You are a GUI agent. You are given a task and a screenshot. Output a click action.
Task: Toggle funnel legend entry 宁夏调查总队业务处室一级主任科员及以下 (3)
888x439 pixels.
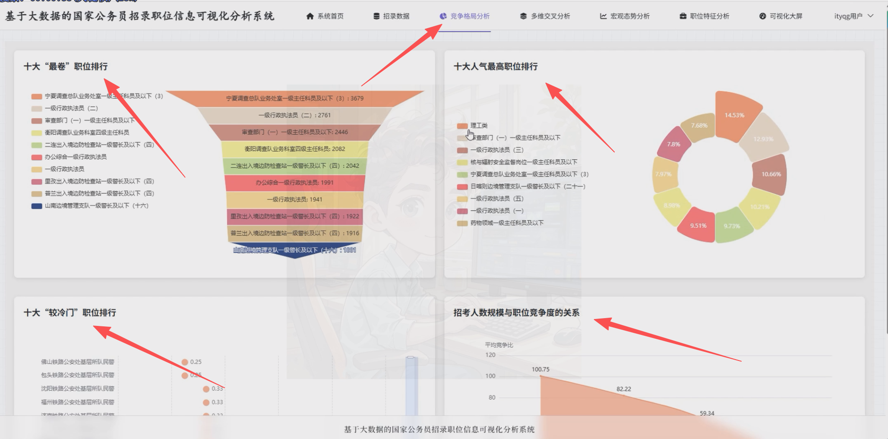click(97, 96)
